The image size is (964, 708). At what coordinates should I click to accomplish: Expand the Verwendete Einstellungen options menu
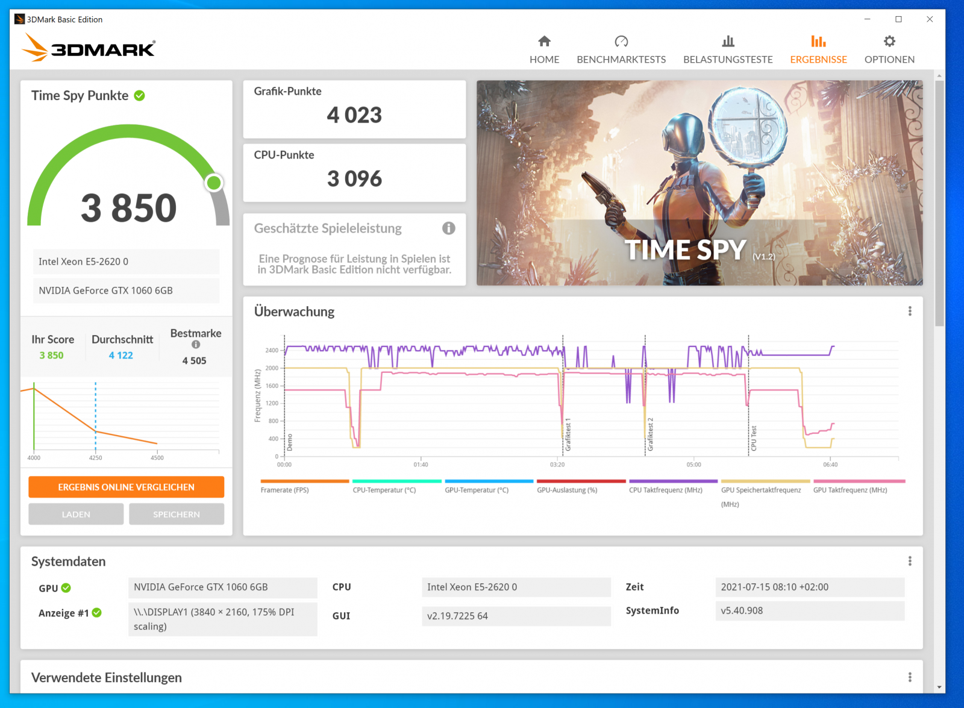click(x=909, y=677)
